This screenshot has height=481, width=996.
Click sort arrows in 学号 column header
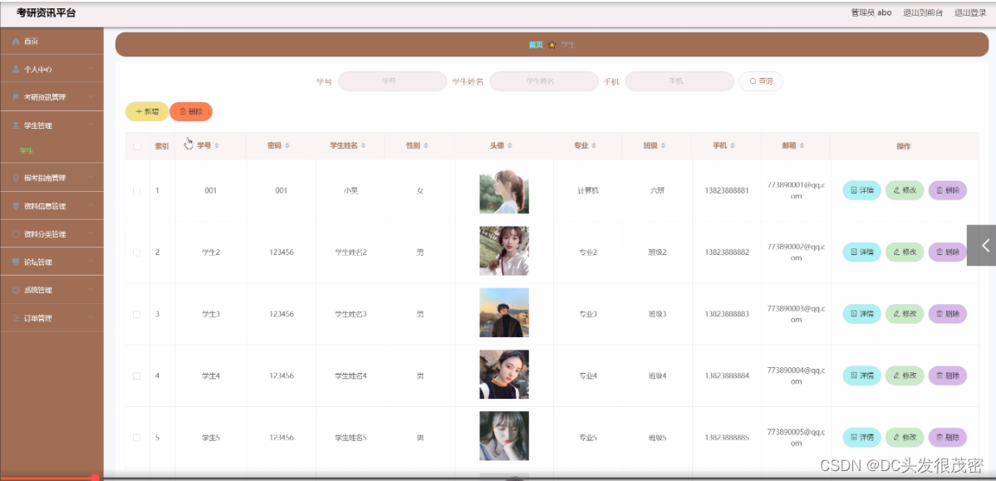(x=218, y=146)
